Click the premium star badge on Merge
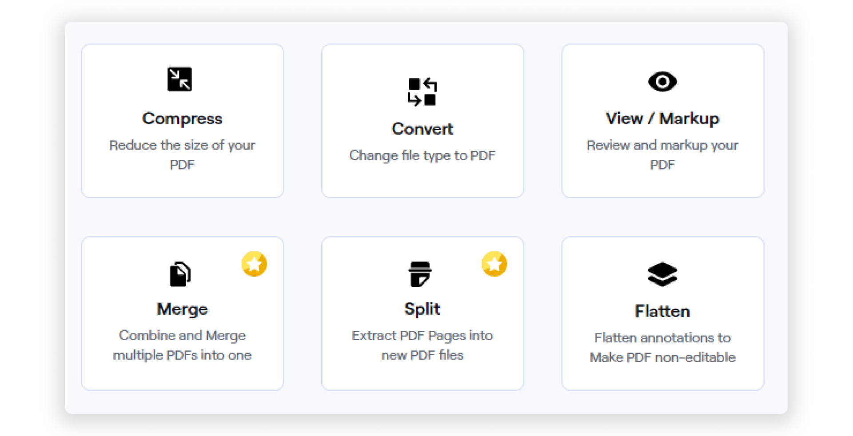 [254, 264]
